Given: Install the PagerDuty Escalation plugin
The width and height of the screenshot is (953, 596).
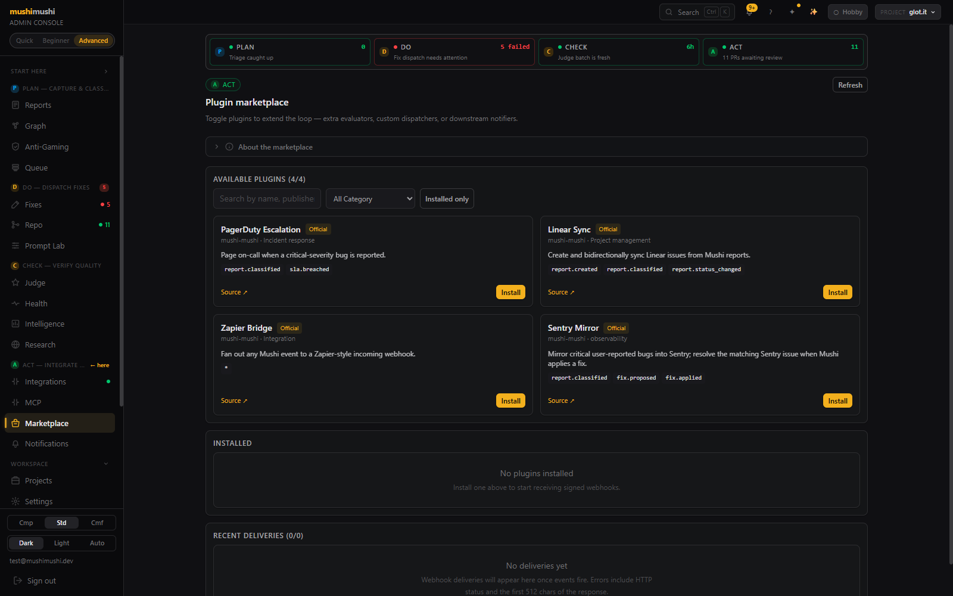Looking at the screenshot, I should click(x=510, y=292).
